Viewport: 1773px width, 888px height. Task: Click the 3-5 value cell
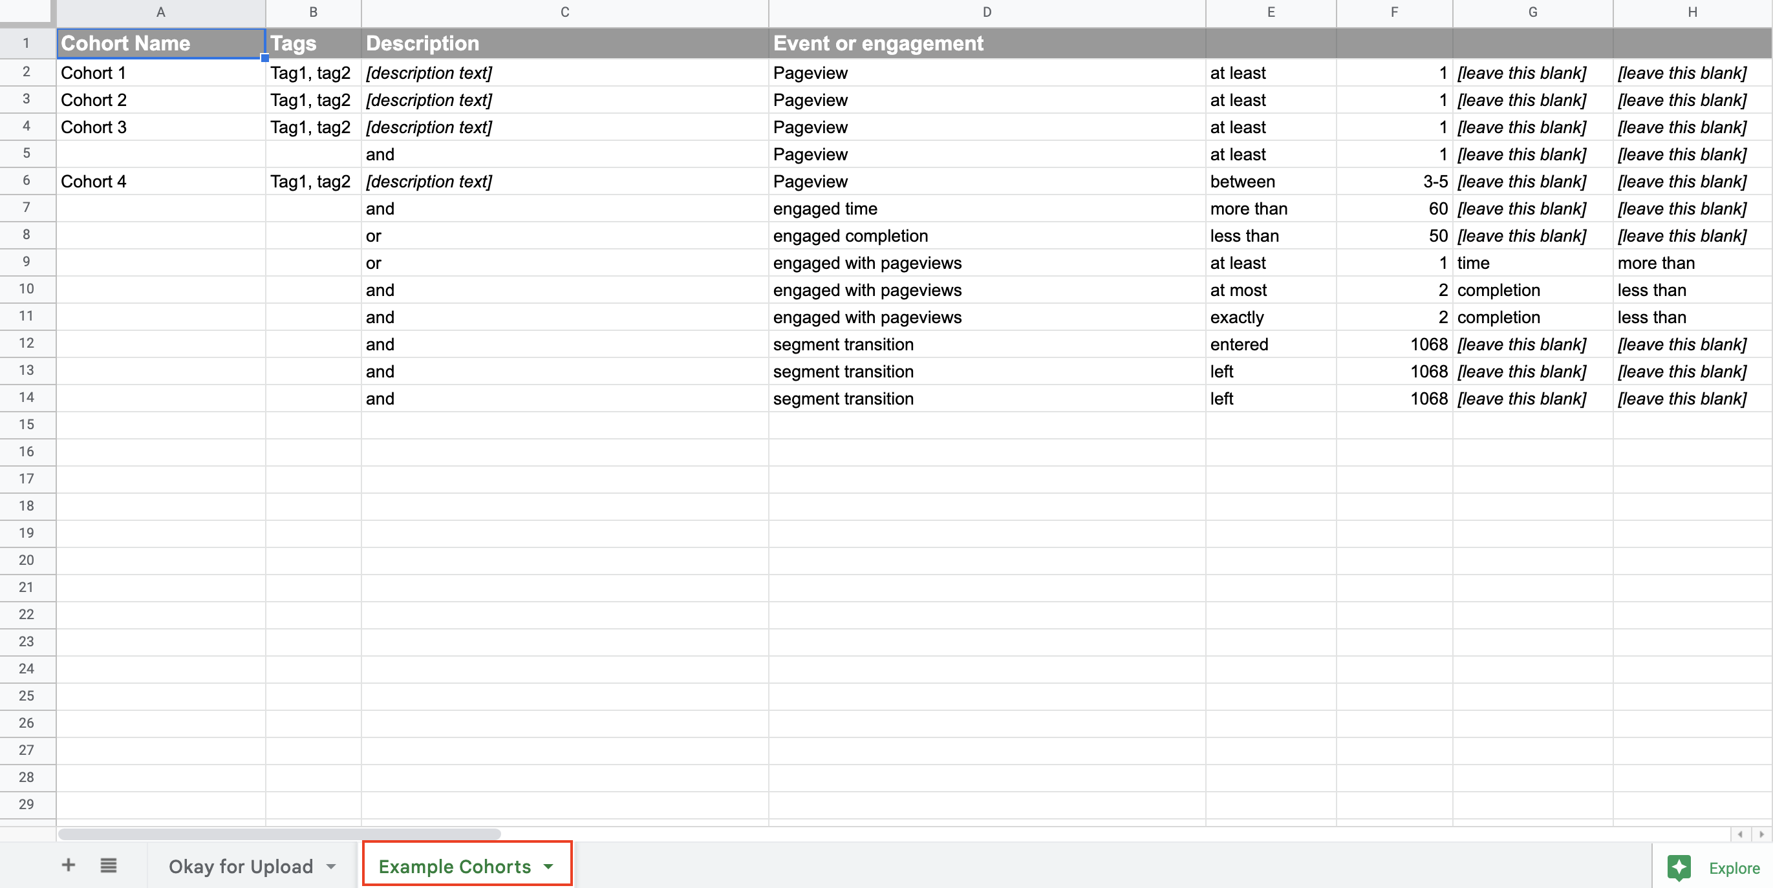(x=1395, y=181)
